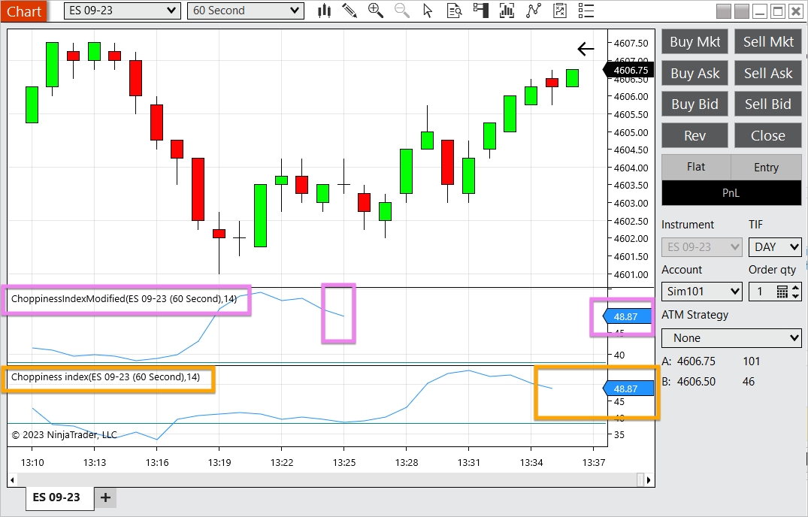Click the Close position button
The image size is (808, 517).
click(x=768, y=135)
